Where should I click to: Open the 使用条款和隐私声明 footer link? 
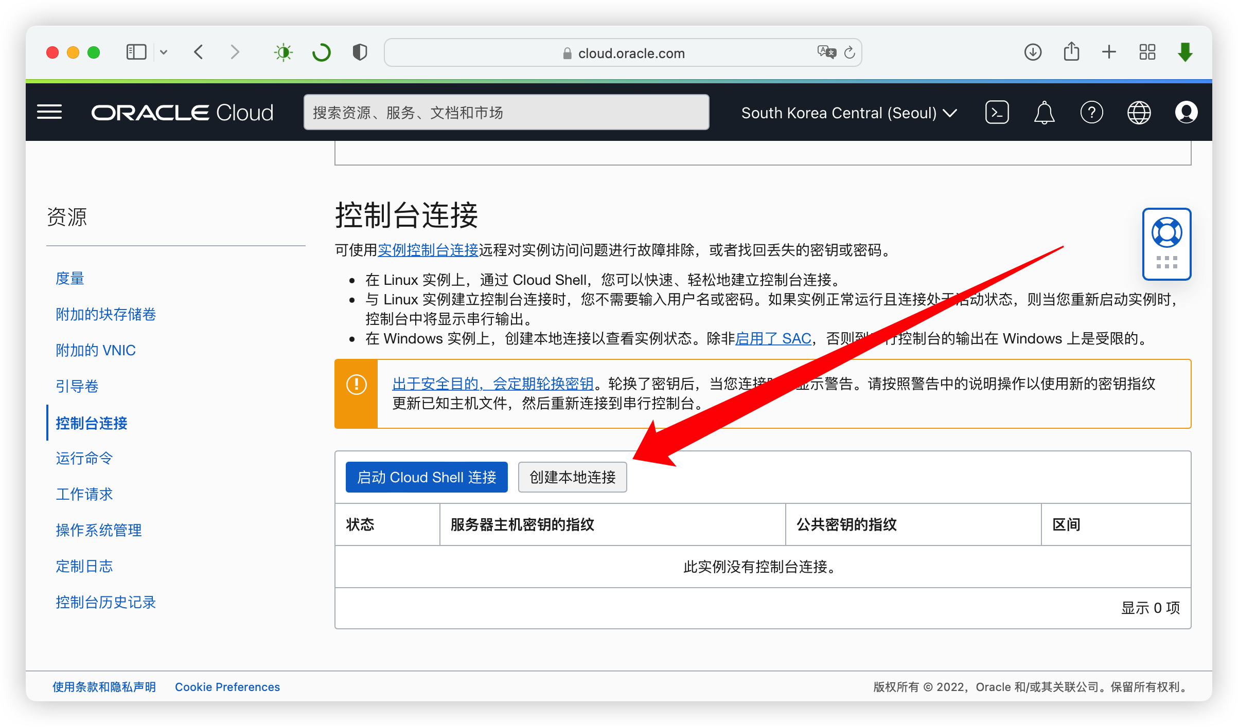pyautogui.click(x=104, y=687)
